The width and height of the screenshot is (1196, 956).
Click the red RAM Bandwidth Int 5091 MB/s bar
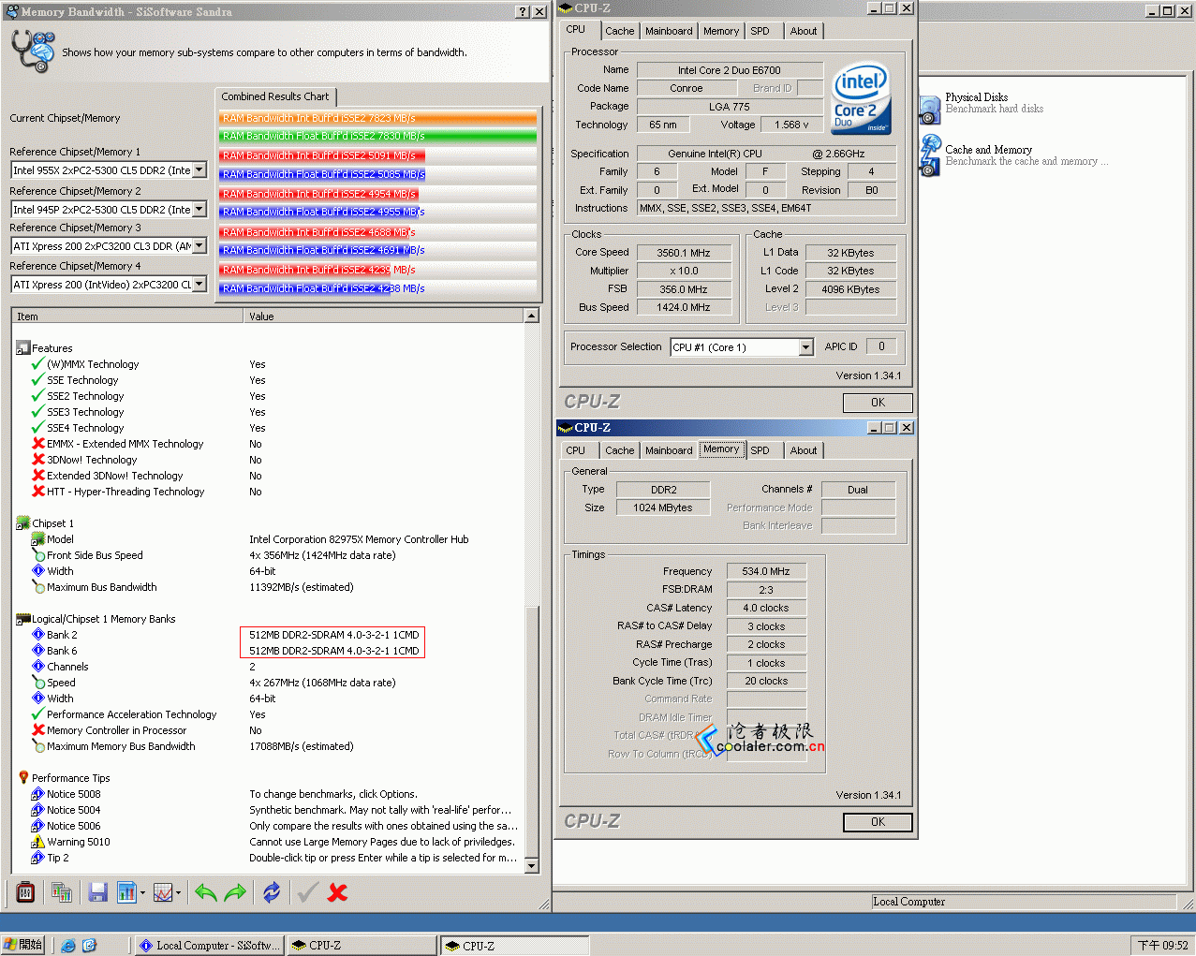point(323,155)
